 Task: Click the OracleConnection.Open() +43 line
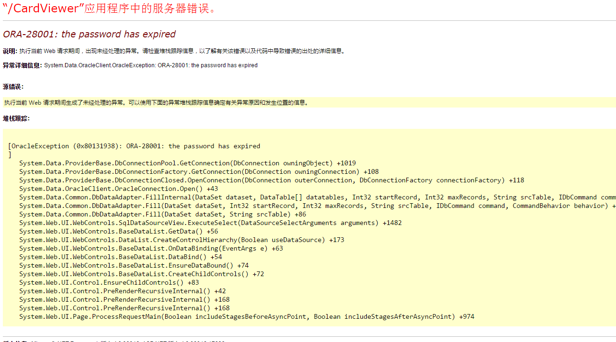coord(119,189)
